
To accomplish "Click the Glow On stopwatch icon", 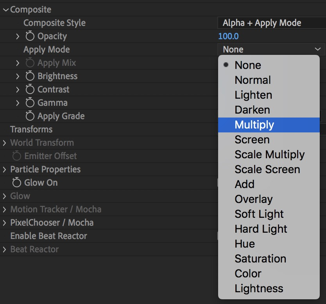I will 17,183.
